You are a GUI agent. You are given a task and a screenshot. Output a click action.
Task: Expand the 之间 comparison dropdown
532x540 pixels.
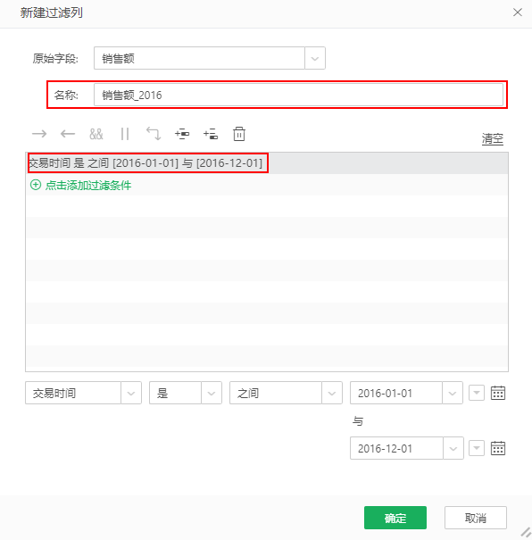pyautogui.click(x=331, y=393)
